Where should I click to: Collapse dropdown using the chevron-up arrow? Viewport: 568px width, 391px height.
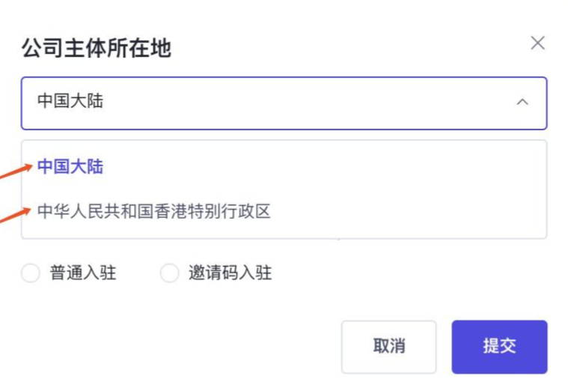(x=522, y=102)
